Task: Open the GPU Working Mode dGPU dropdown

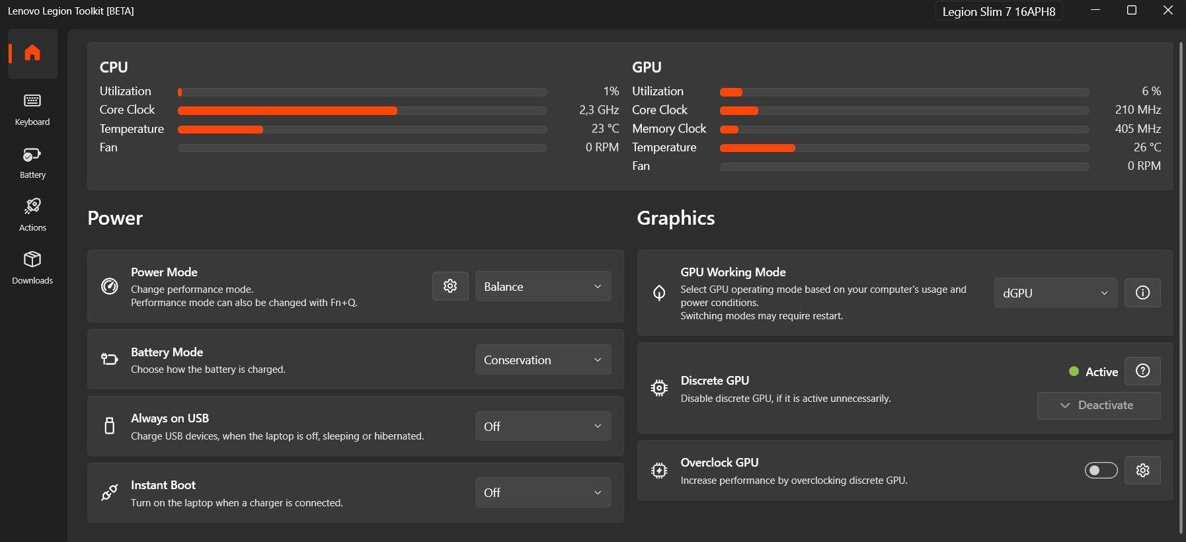Action: click(1055, 293)
